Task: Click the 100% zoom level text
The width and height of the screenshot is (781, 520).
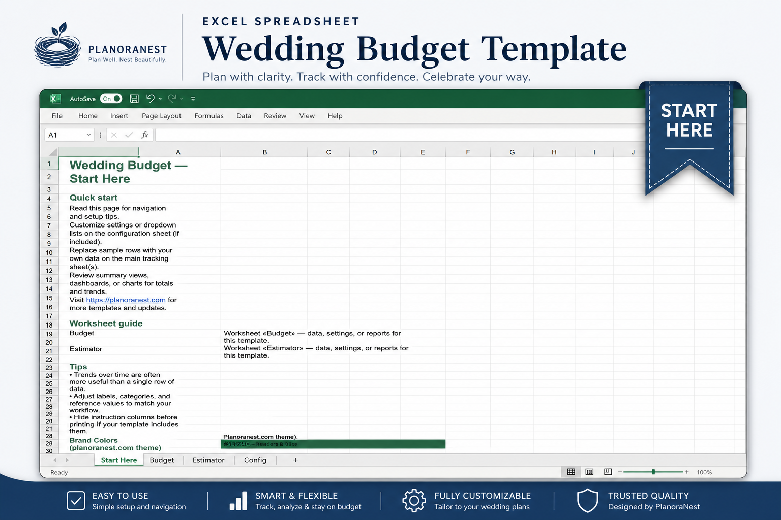Action: coord(704,472)
